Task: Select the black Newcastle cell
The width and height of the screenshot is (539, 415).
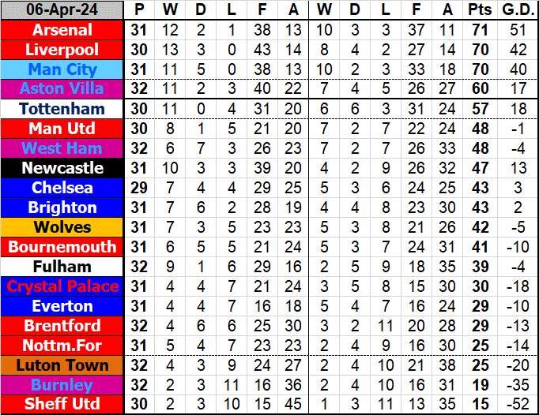Action: click(62, 168)
